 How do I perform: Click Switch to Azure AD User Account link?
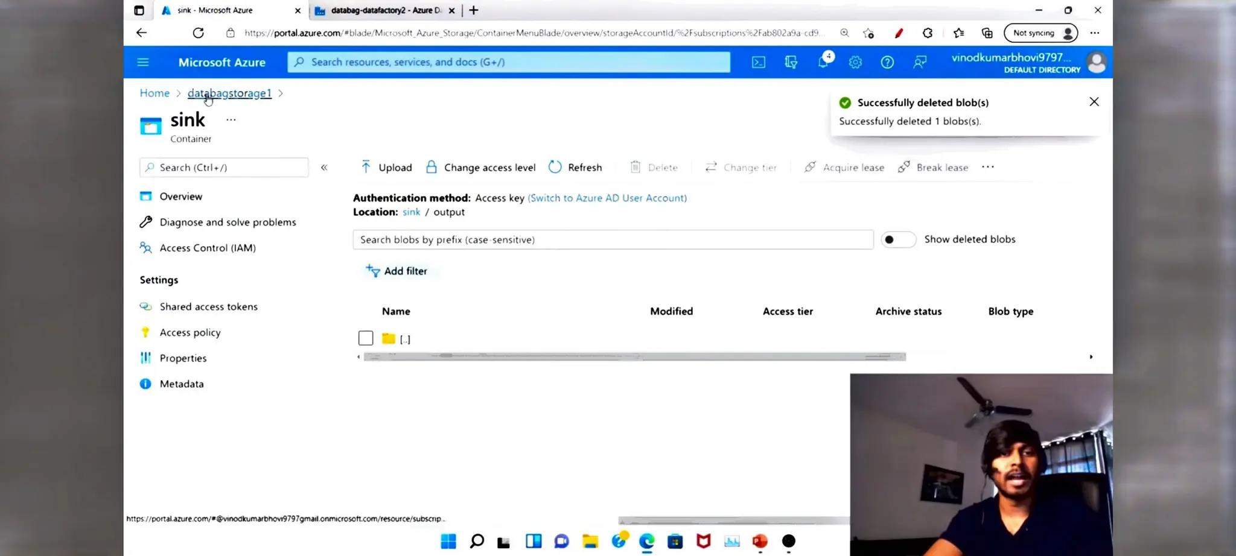pos(607,198)
